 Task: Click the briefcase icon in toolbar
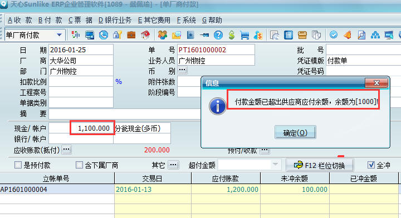(x=131, y=35)
